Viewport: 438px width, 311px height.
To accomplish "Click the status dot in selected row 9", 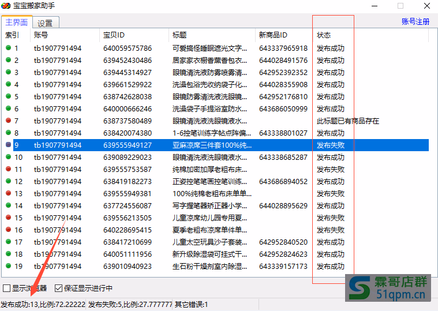I will [x=9, y=145].
